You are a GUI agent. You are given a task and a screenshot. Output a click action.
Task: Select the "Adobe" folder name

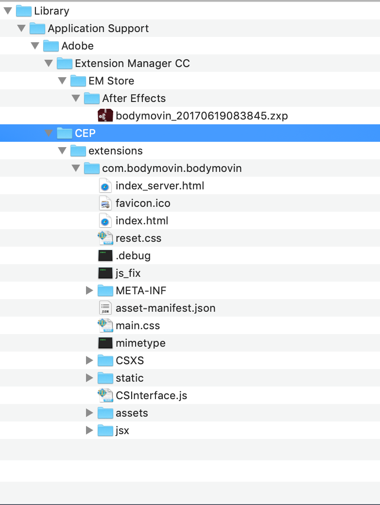click(x=78, y=46)
